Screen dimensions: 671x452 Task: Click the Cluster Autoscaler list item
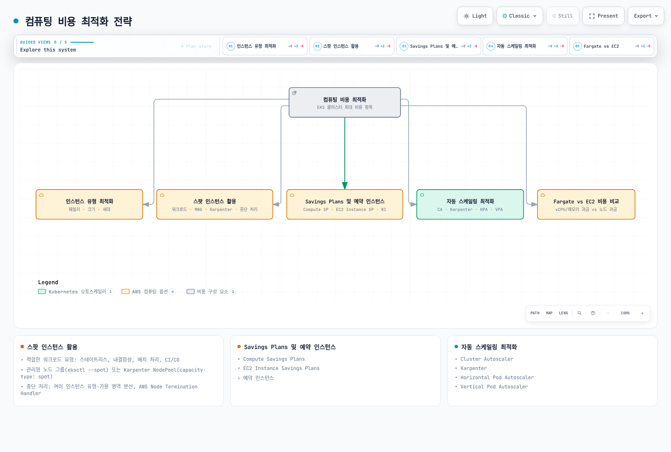pyautogui.click(x=486, y=359)
